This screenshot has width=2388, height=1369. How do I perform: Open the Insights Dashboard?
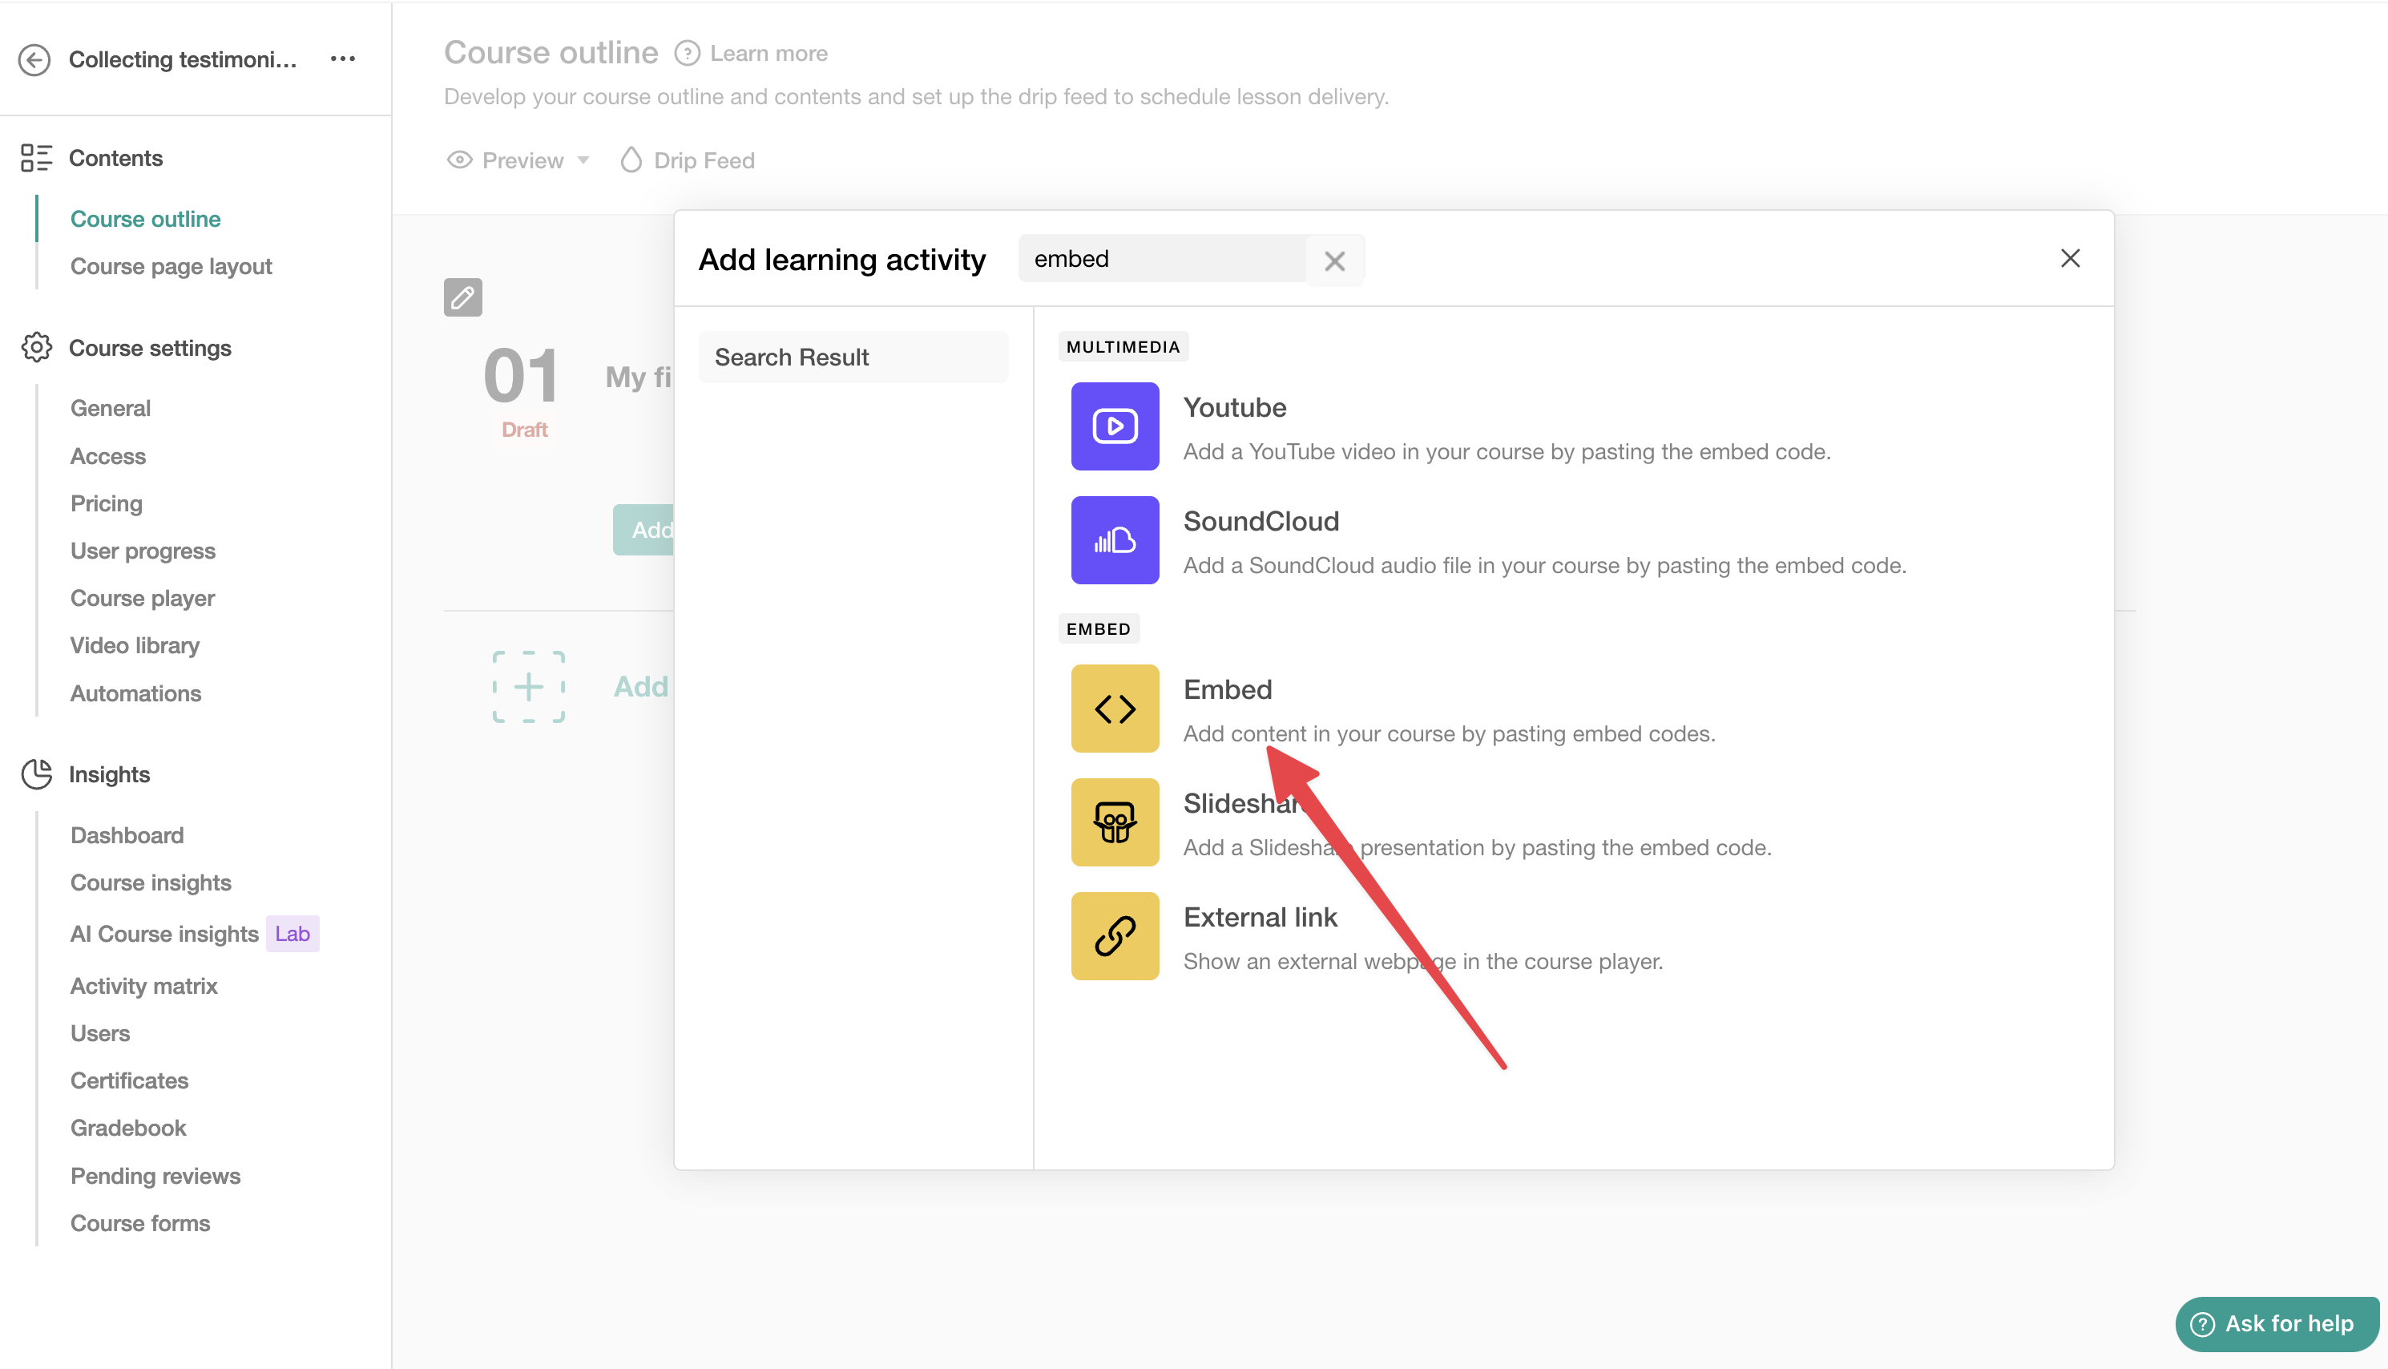[127, 835]
